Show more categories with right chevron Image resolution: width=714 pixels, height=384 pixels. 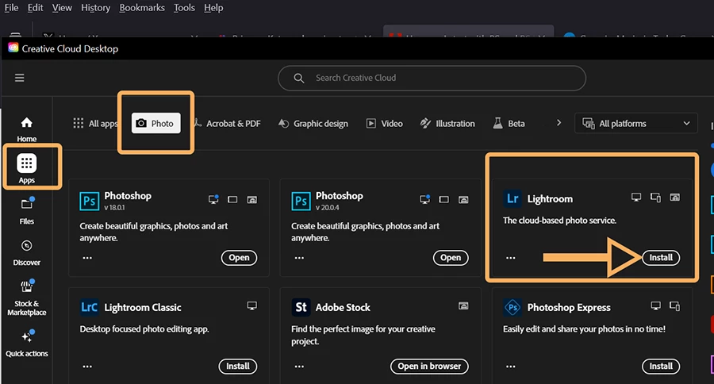(559, 123)
